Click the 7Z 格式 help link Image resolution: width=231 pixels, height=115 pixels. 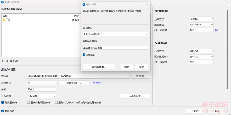tap(96, 83)
